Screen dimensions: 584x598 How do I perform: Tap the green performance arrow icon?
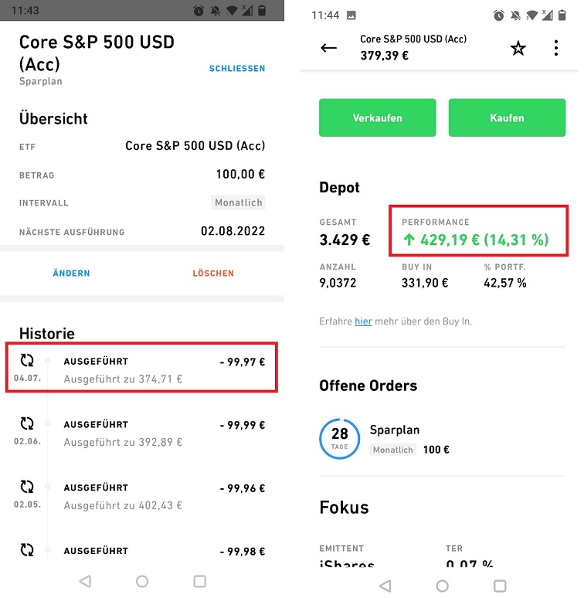pyautogui.click(x=409, y=240)
